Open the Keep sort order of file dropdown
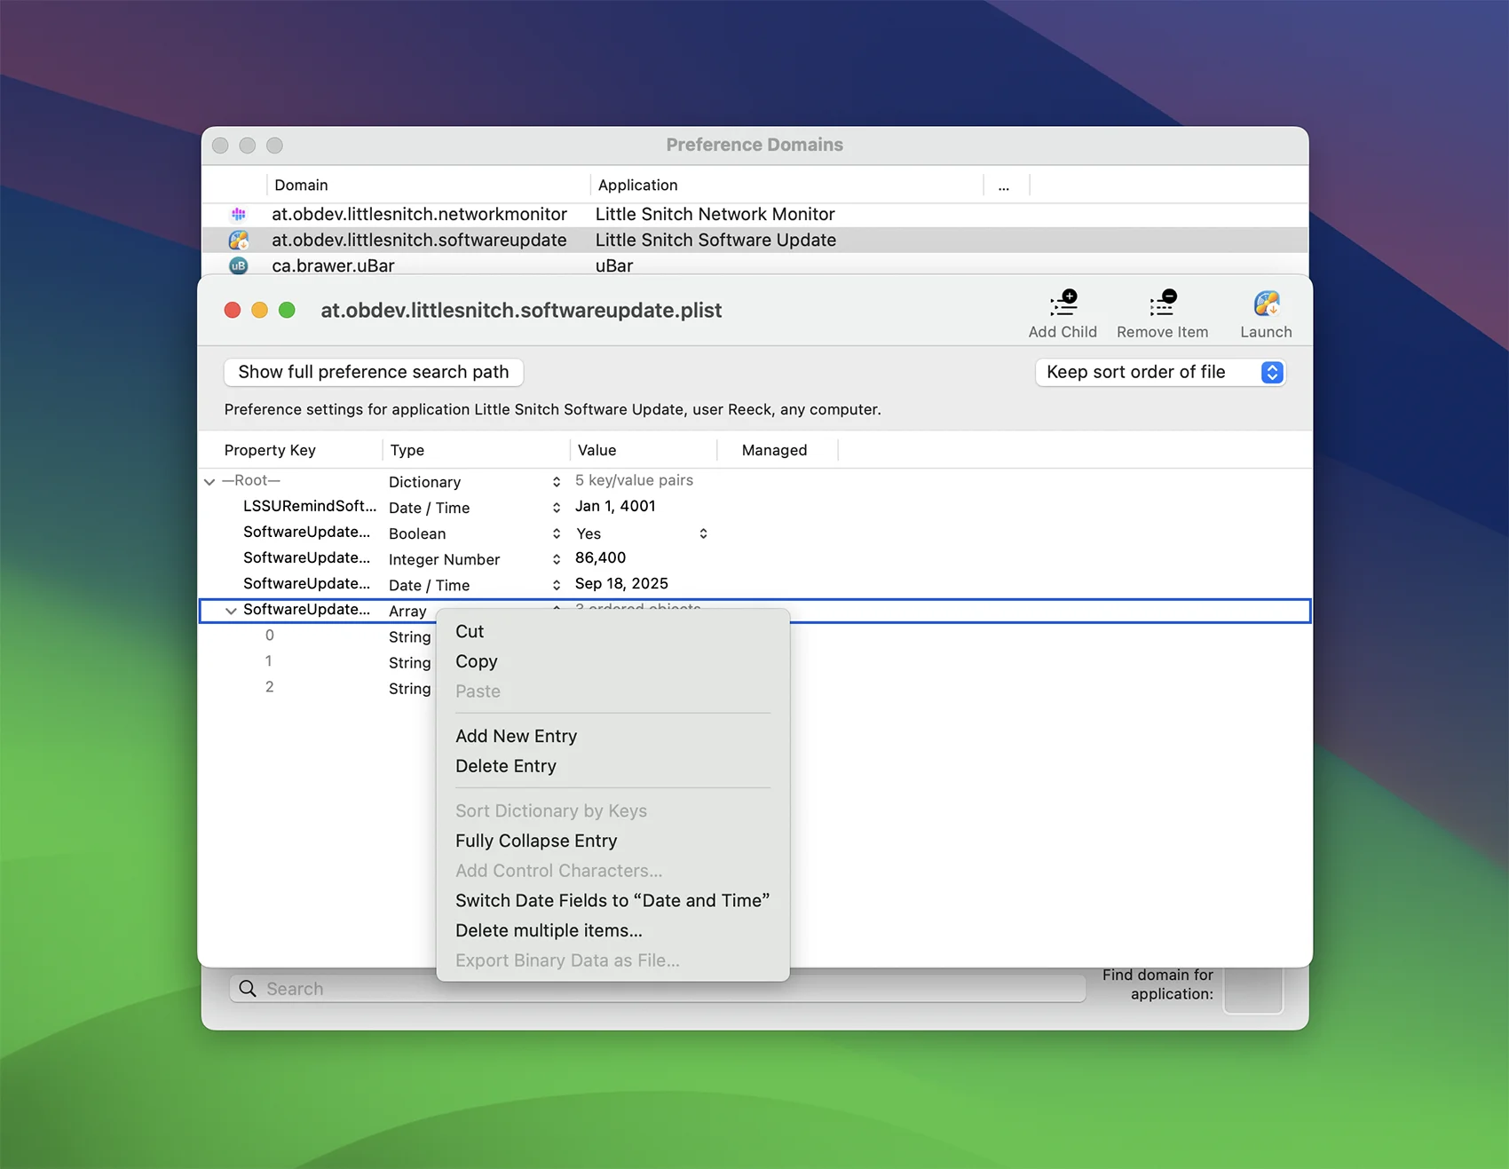Screen dimensions: 1509x1169 click(x=1160, y=372)
